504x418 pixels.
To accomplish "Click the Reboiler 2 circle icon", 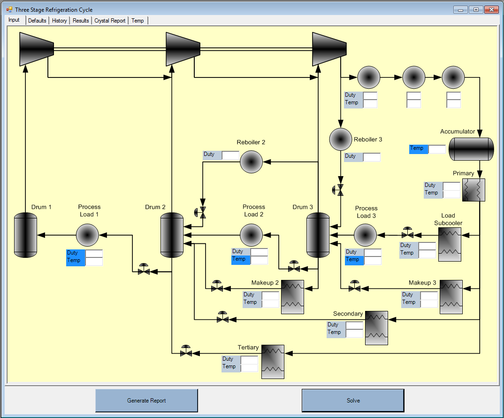I will (x=251, y=162).
